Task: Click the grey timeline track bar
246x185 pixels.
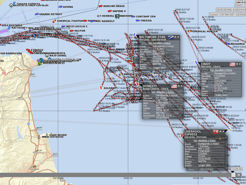Action: pyautogui.click(x=115, y=175)
